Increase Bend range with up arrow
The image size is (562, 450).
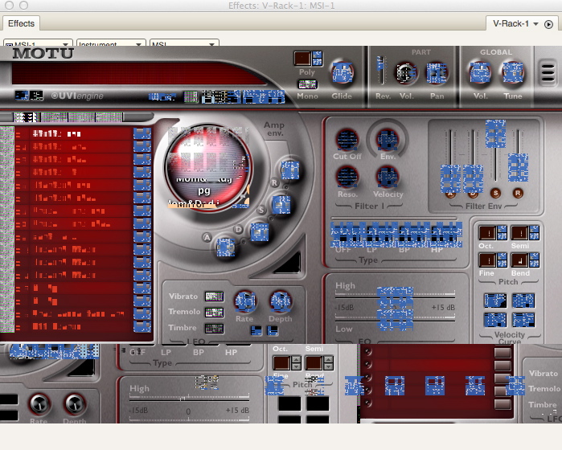click(535, 256)
